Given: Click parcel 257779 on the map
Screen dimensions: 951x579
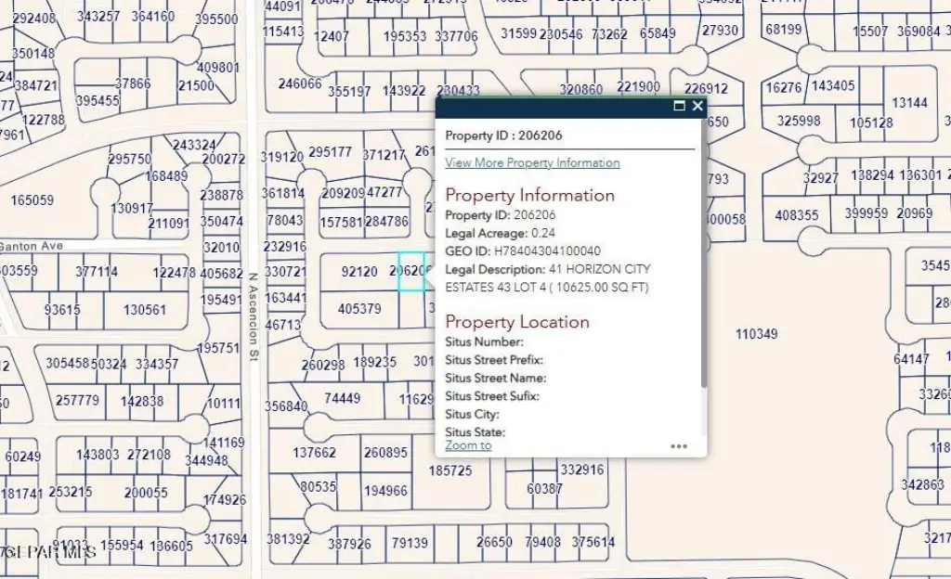Looking at the screenshot, I should tap(77, 401).
